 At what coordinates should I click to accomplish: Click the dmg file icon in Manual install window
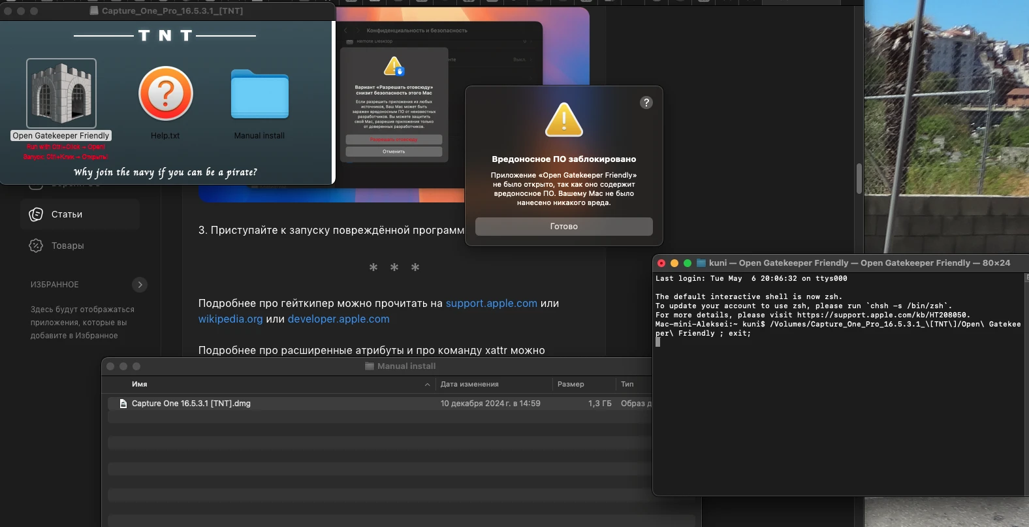pyautogui.click(x=123, y=404)
